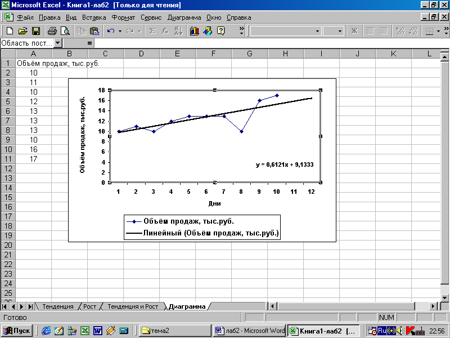Click horizontal scrollbar right arrow
The image size is (450, 338).
(433, 306)
